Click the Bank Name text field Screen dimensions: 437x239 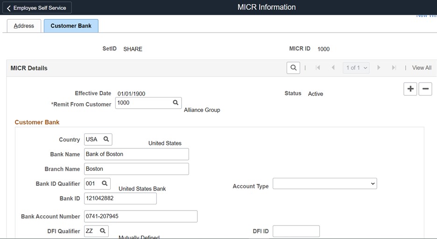pyautogui.click(x=136, y=154)
